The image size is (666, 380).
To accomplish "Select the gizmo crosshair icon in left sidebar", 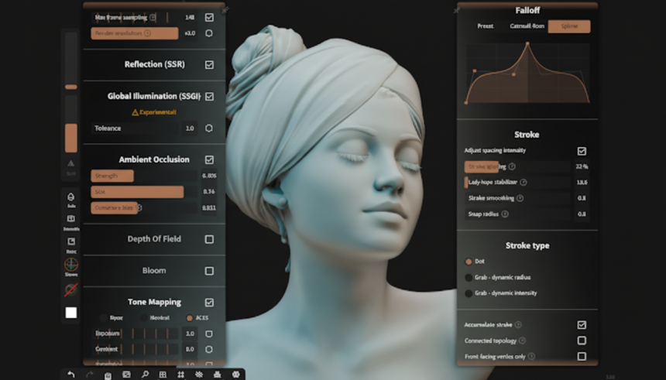I will pos(71,265).
